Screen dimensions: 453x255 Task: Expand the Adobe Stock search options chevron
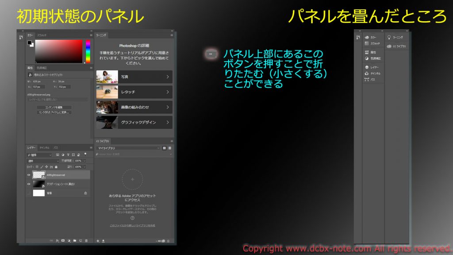[171, 154]
